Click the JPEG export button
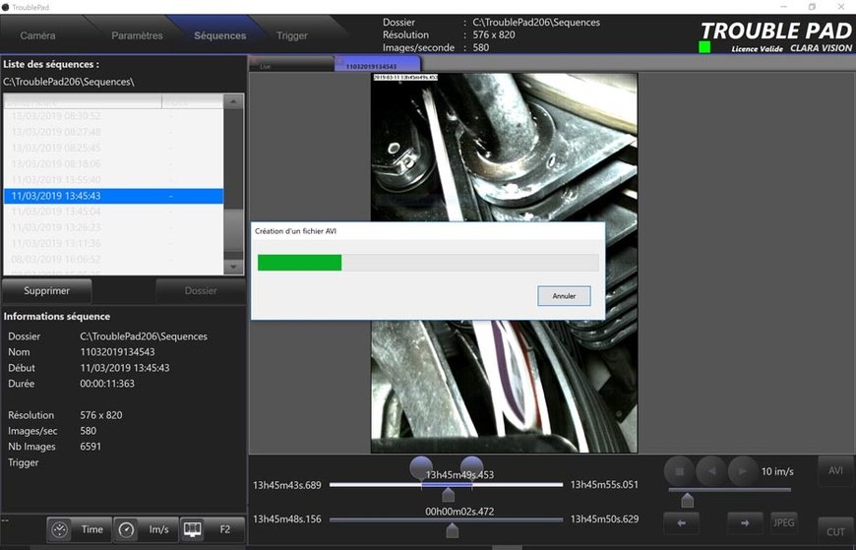 783,522
